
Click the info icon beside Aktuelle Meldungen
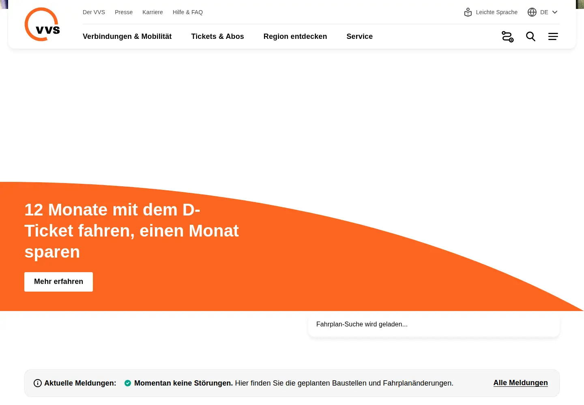[x=38, y=383]
